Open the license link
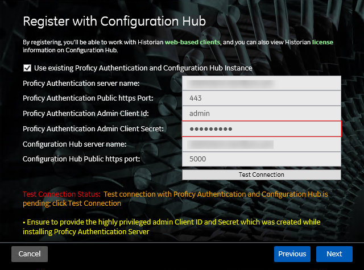364x270 pixels. pyautogui.click(x=322, y=42)
